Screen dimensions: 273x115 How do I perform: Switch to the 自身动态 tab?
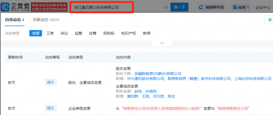point(15,20)
